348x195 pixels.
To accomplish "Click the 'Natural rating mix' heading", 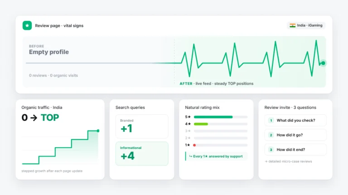I will [x=202, y=107].
